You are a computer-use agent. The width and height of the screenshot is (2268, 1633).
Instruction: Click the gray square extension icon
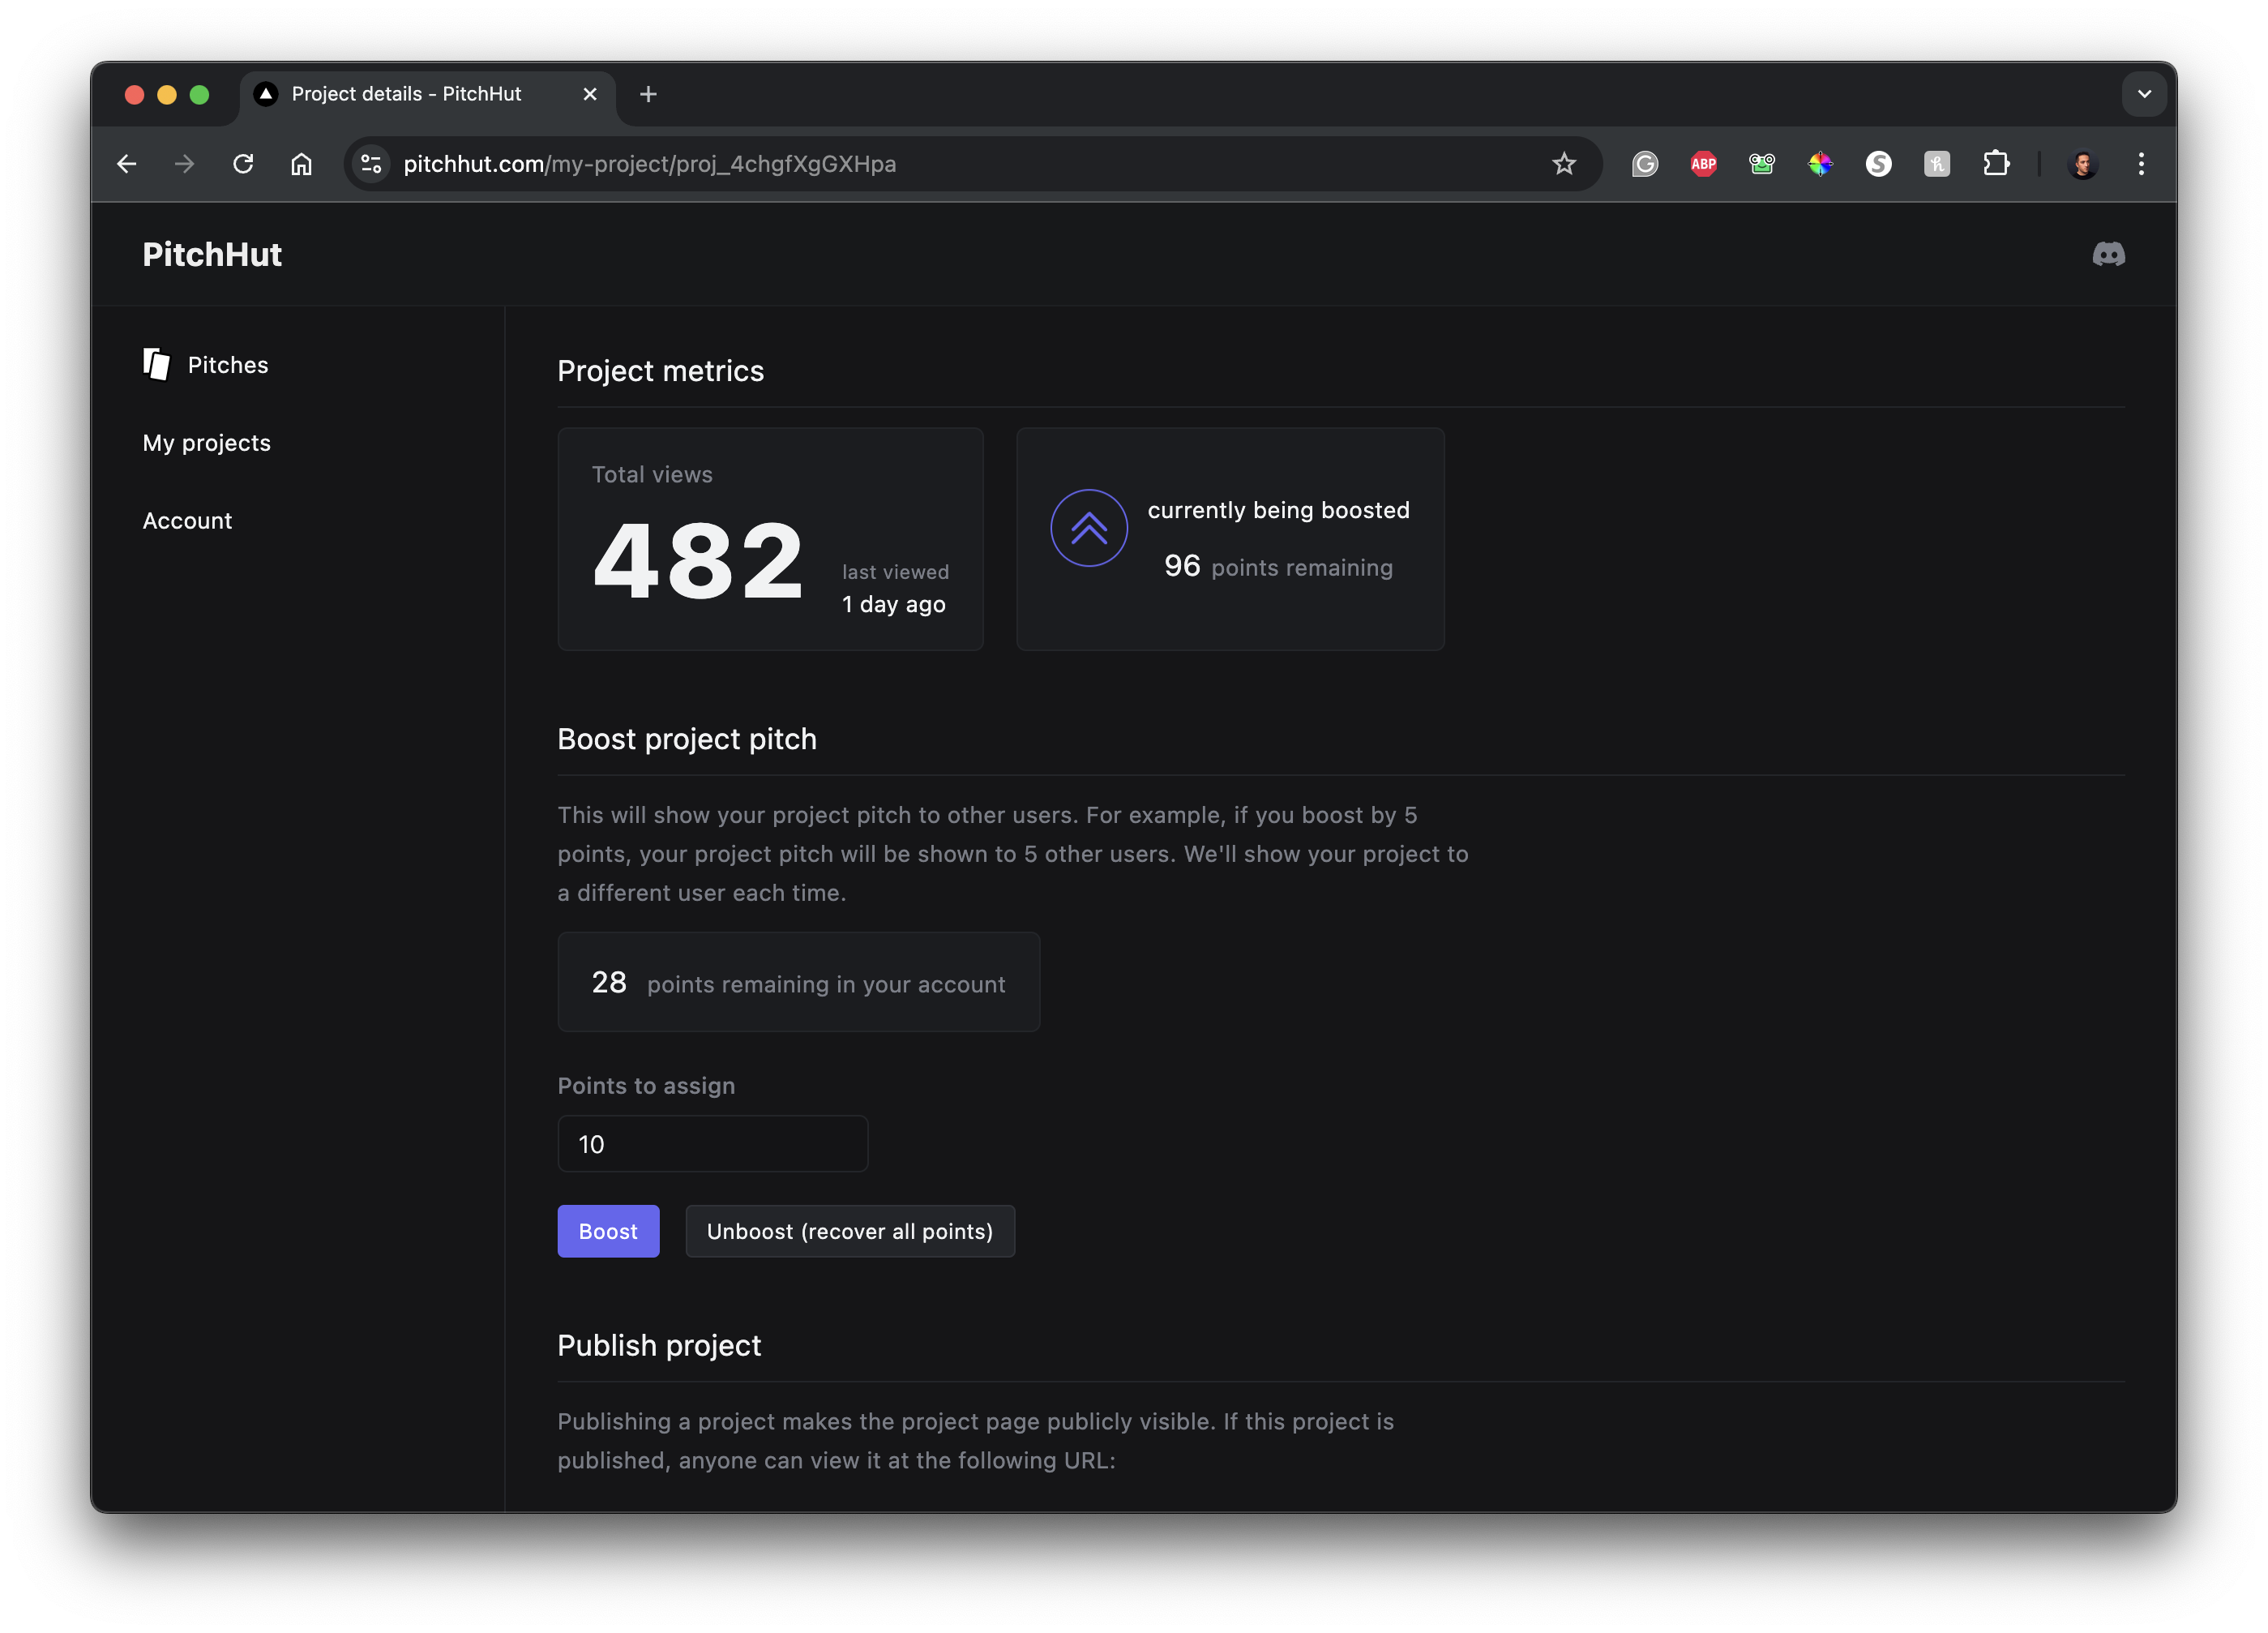[x=1937, y=164]
